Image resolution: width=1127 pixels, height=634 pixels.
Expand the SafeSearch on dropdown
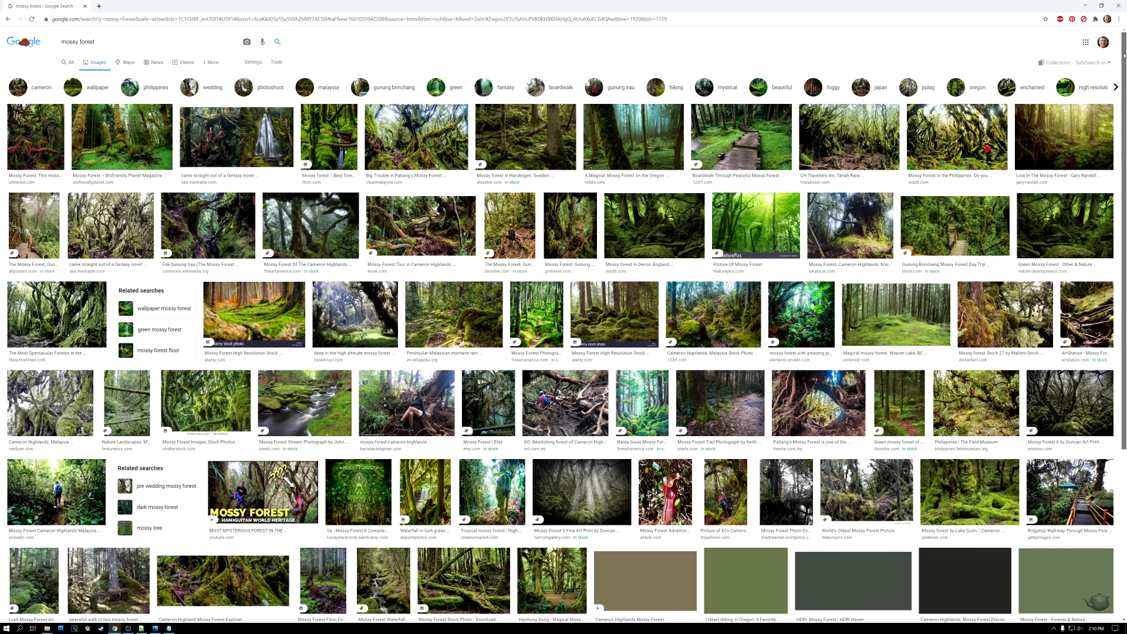point(1092,63)
